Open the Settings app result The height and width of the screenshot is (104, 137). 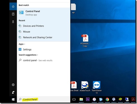pos(43,49)
